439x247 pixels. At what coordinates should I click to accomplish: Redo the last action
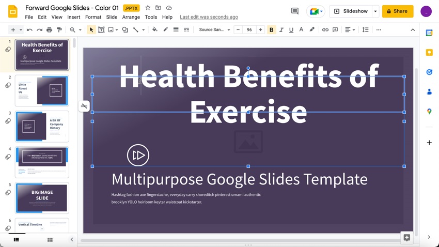click(39, 29)
